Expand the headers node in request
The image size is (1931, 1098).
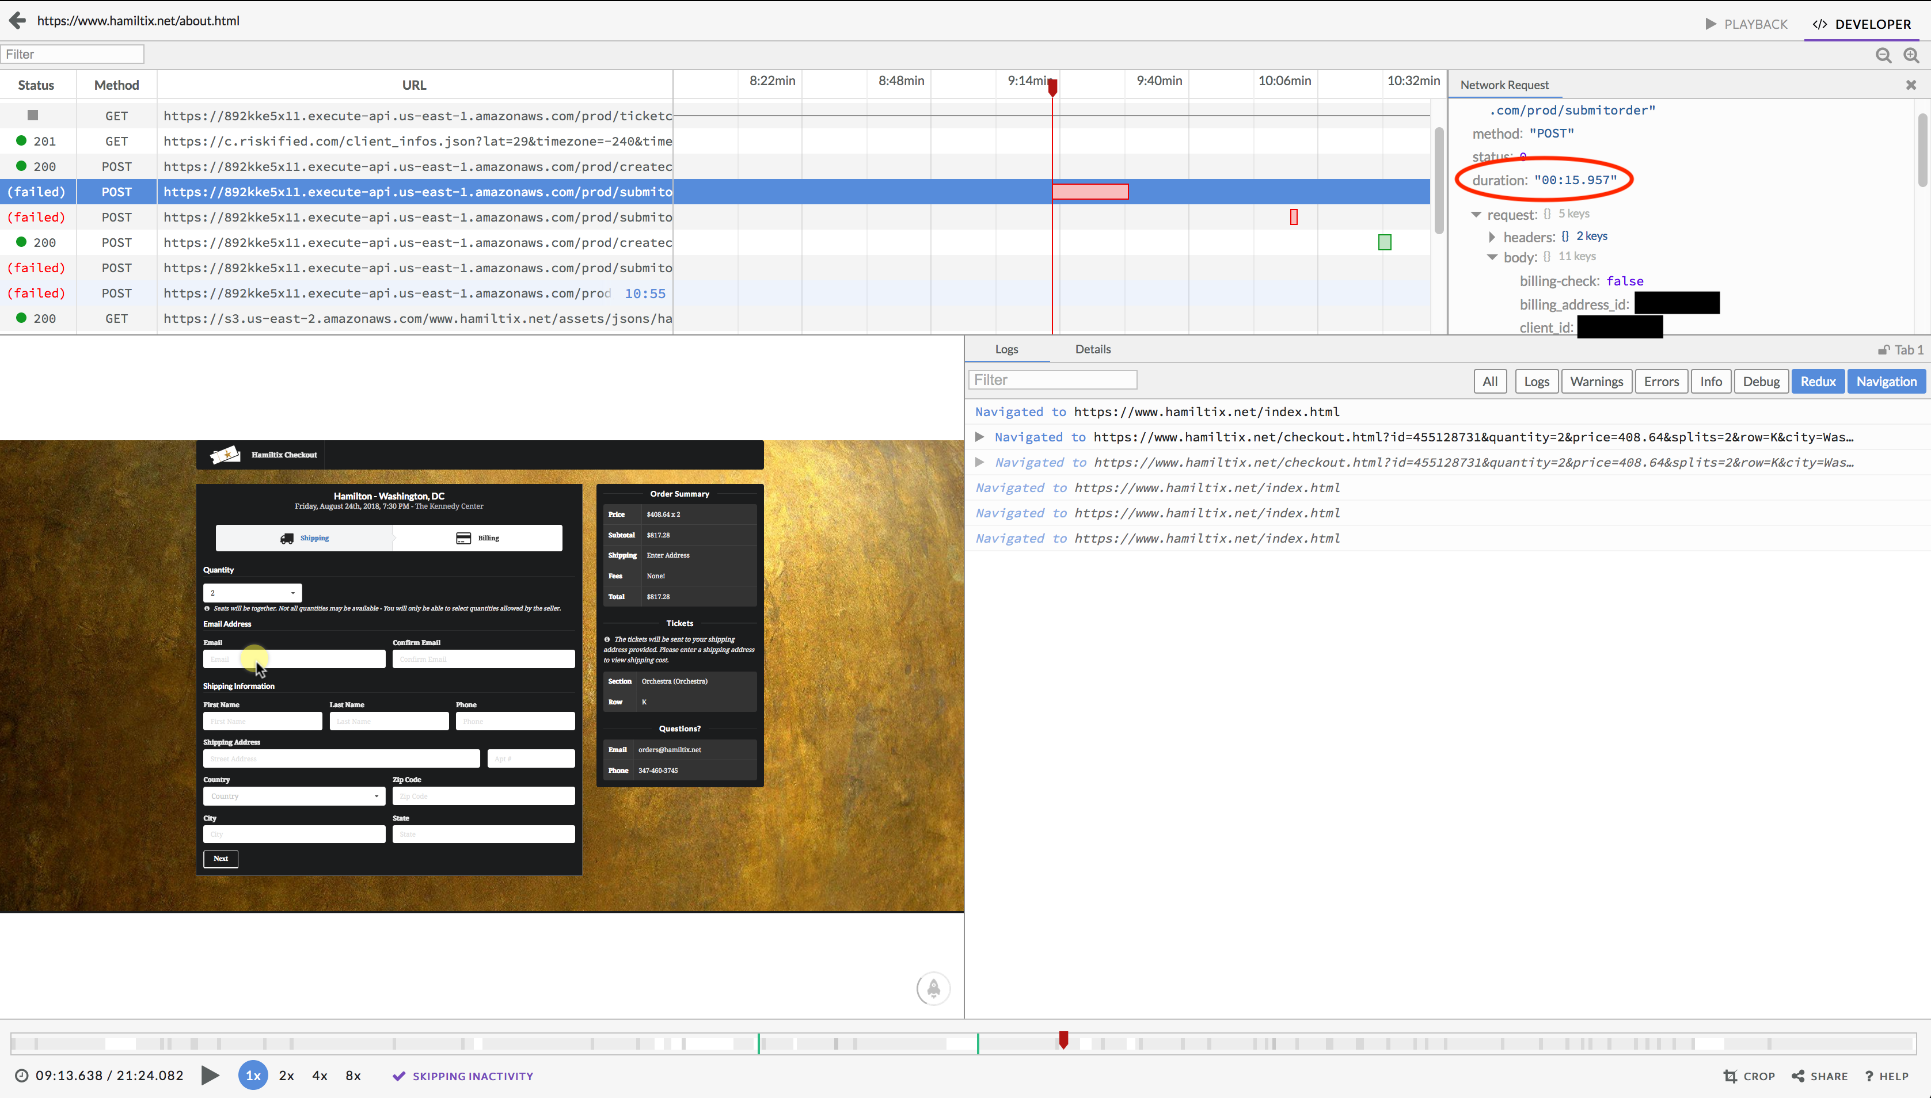1493,236
